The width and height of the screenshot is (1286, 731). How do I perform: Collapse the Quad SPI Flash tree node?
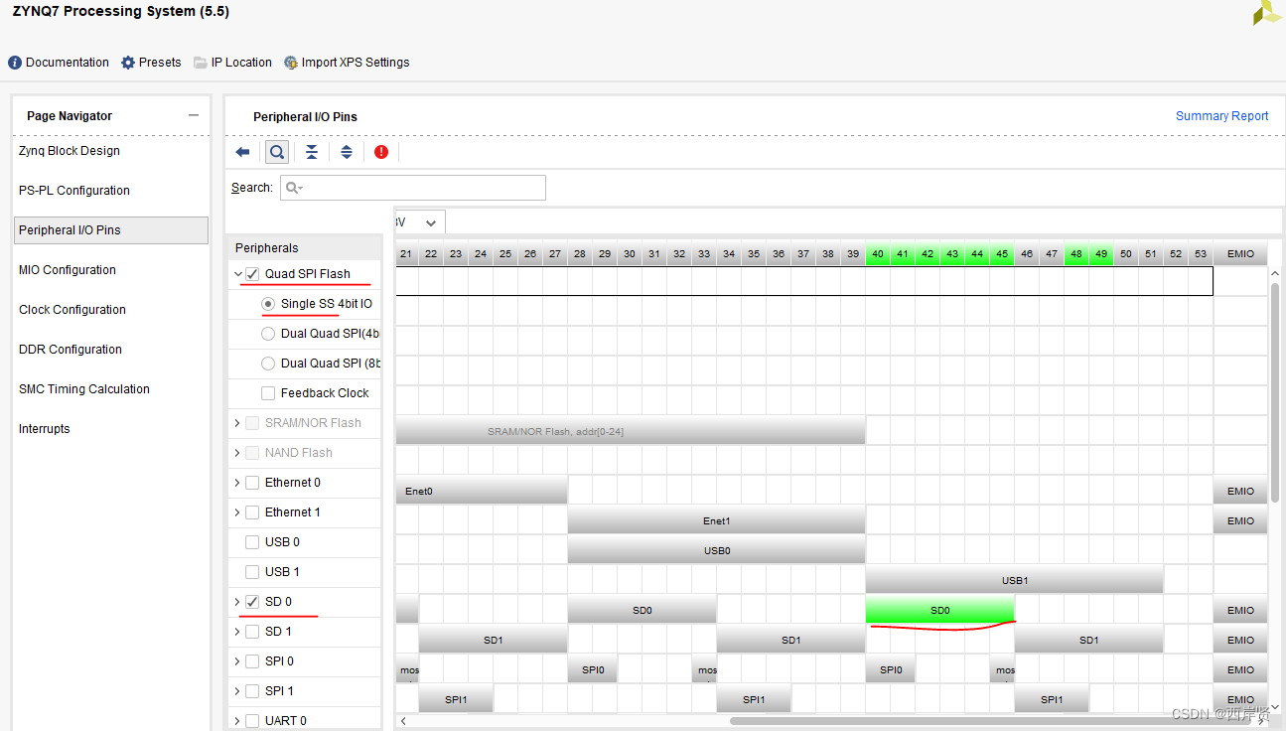tap(237, 274)
